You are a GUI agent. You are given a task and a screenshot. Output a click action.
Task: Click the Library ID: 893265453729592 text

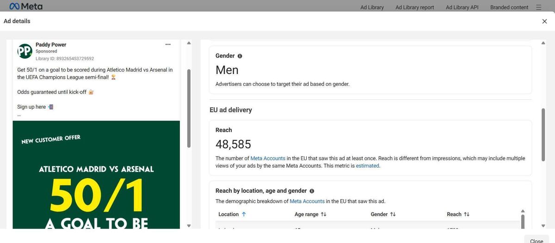[x=65, y=59]
